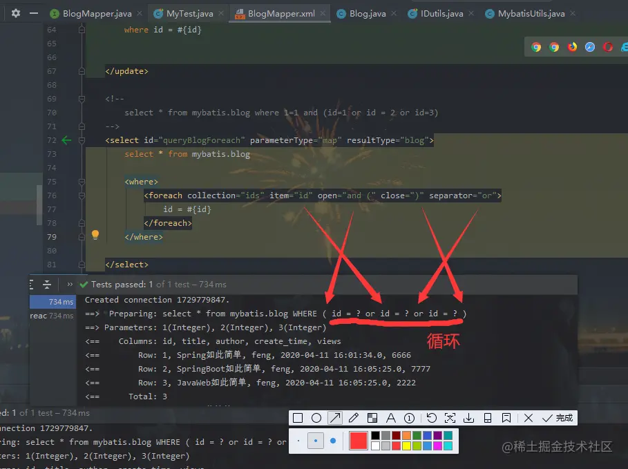The width and height of the screenshot is (628, 469).
Task: Pick the orange color swatch
Action: (406, 435)
